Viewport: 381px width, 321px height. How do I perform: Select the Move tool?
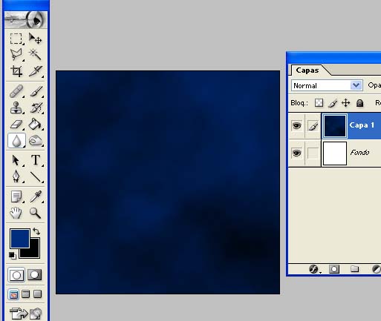pyautogui.click(x=35, y=39)
